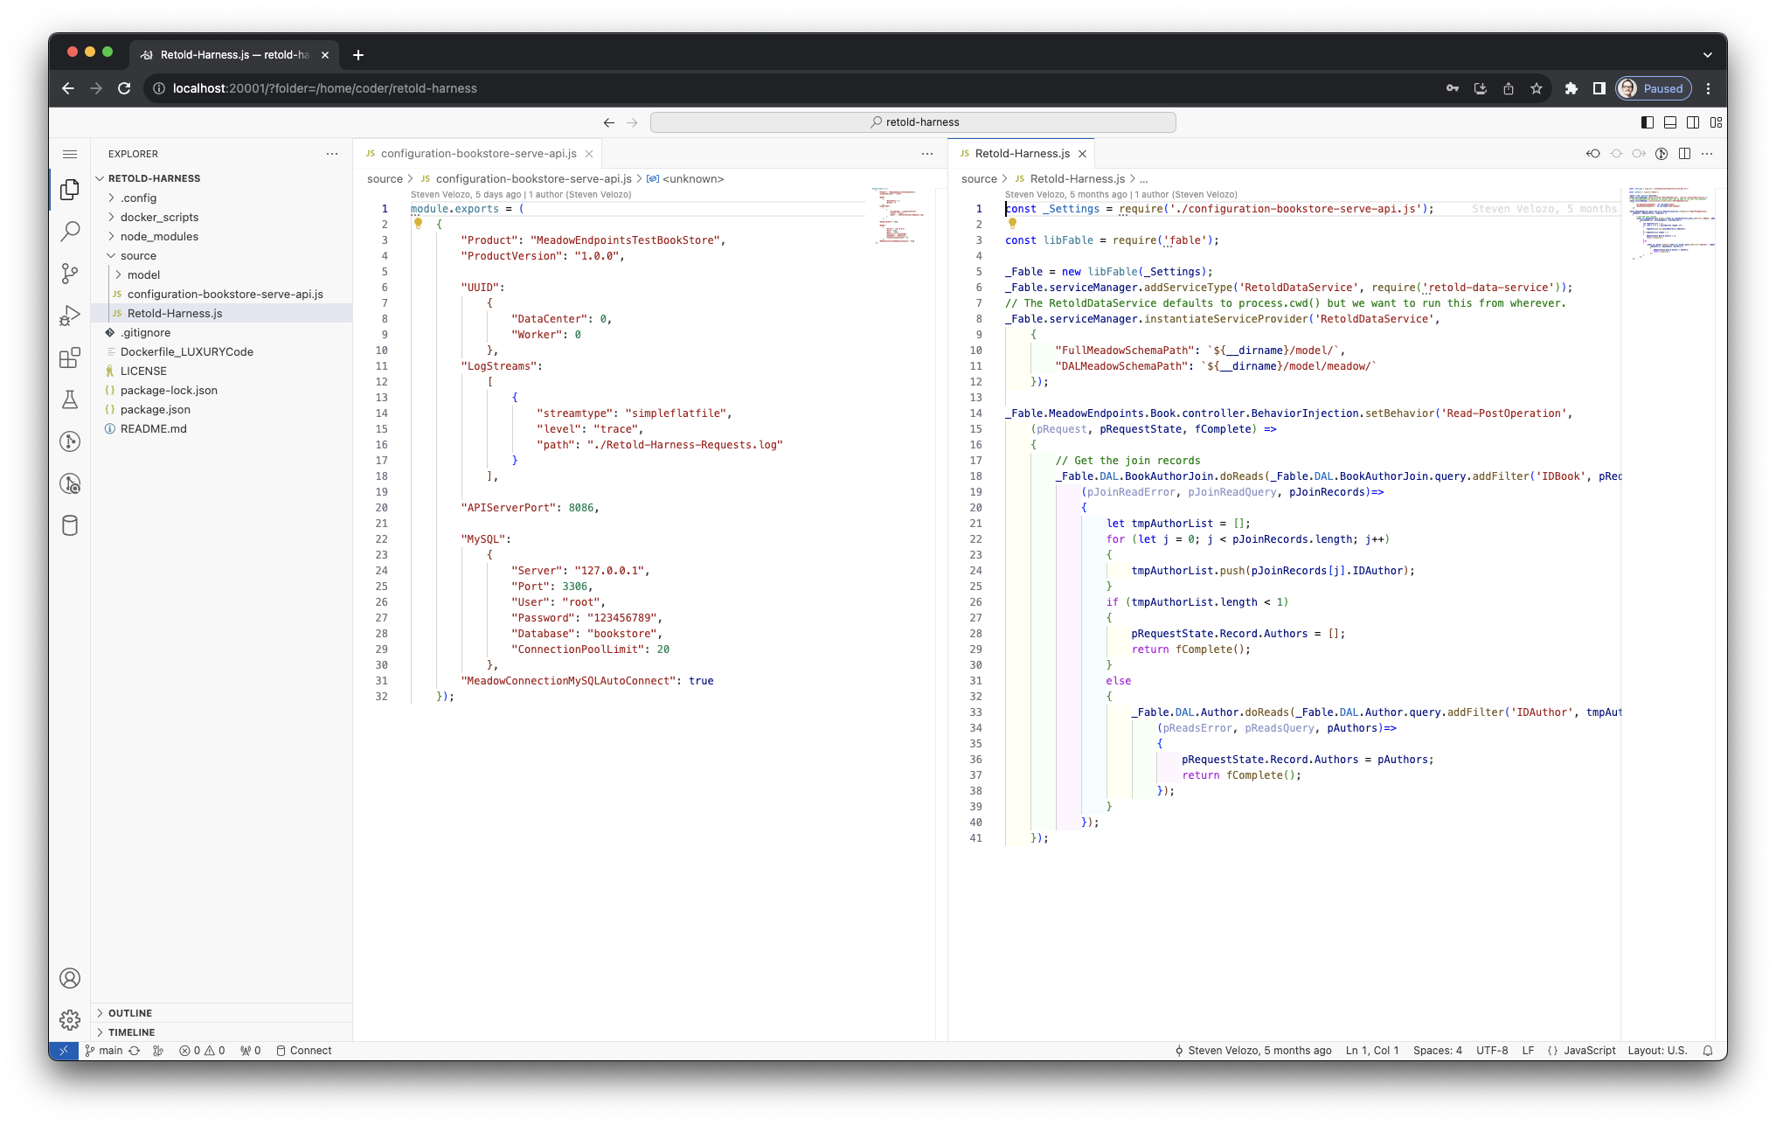This screenshot has width=1776, height=1125.
Task: Switch to configuration-bookstore-serve-api.js tab
Action: point(478,153)
